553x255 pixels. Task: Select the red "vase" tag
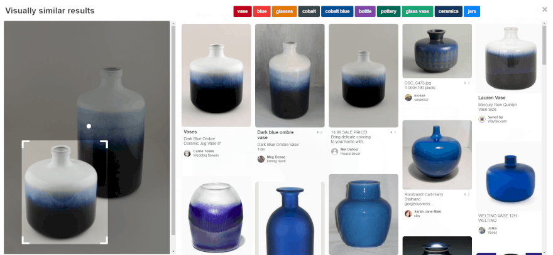tap(243, 11)
